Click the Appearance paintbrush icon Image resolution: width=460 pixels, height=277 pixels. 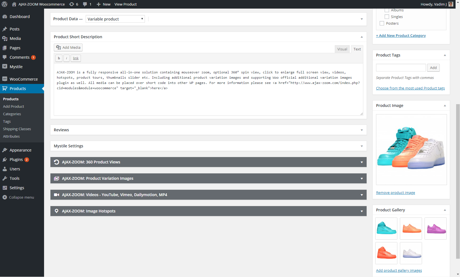pyautogui.click(x=5, y=150)
